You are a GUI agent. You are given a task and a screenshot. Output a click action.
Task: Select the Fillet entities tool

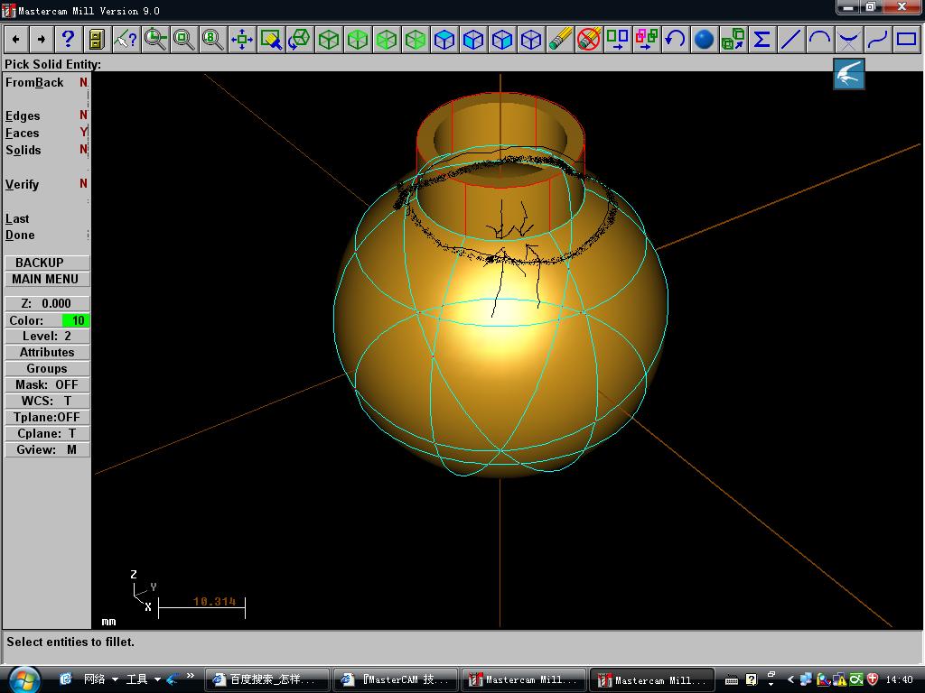tap(849, 40)
